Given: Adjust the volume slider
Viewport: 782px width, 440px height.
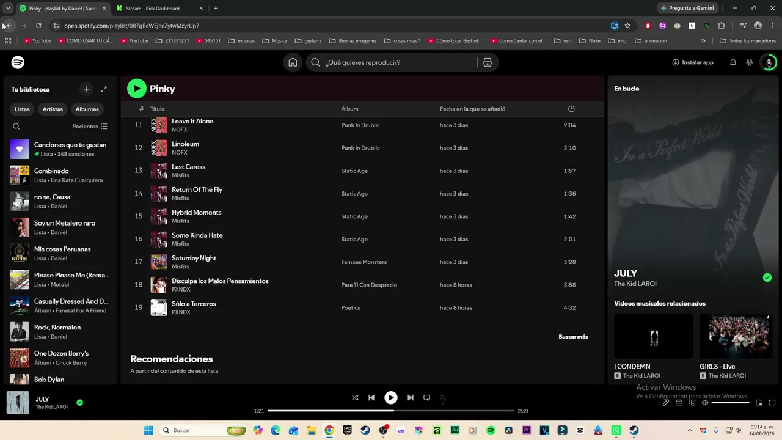Looking at the screenshot, I should point(731,403).
